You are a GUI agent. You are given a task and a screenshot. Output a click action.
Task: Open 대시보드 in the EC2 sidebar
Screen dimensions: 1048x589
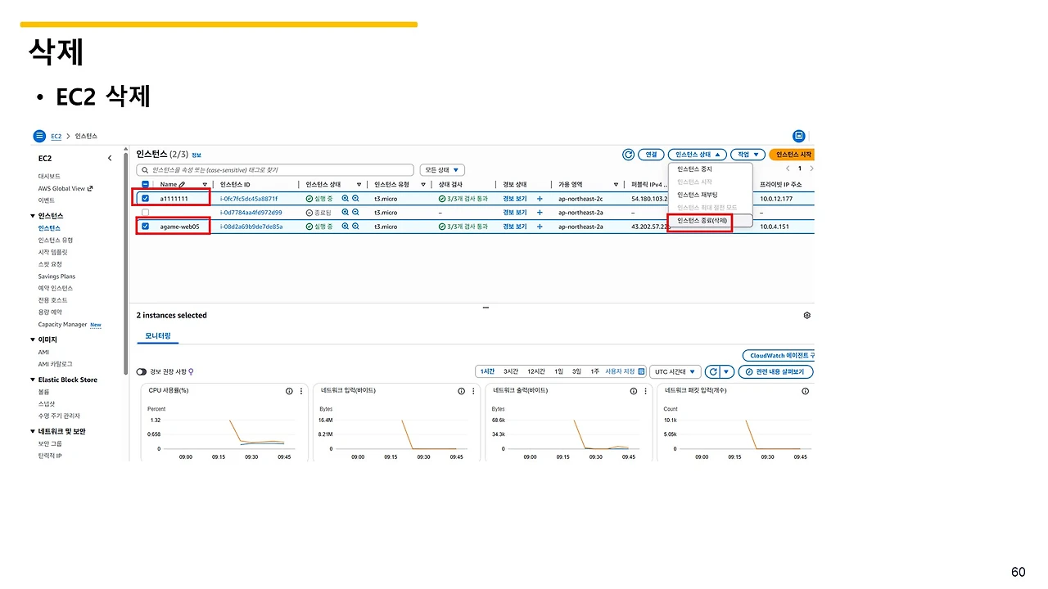coord(49,176)
